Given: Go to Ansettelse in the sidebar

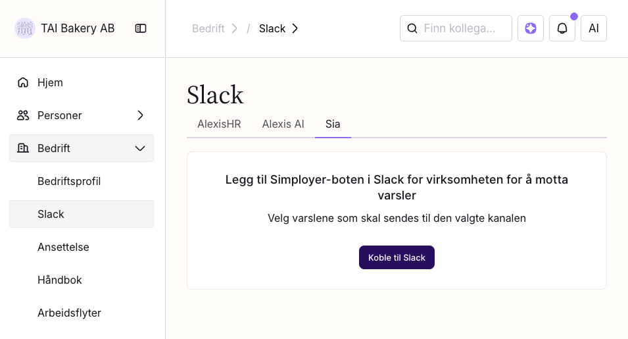Looking at the screenshot, I should 63,247.
